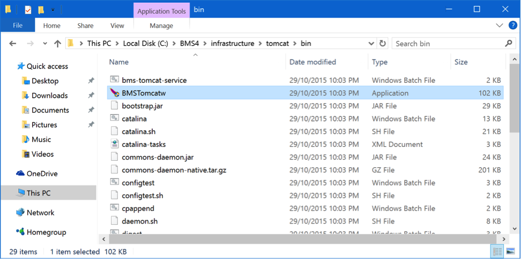Viewport: 521px width, 259px height.
Task: Click the New folder icon in title bar
Action: [x=41, y=10]
